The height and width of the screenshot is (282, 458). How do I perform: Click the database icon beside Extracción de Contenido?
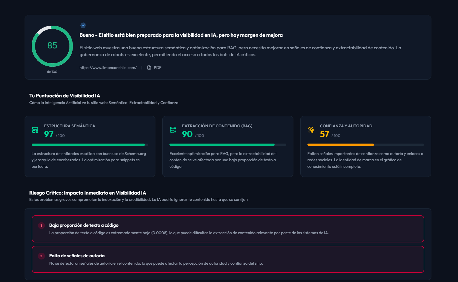[x=173, y=130]
